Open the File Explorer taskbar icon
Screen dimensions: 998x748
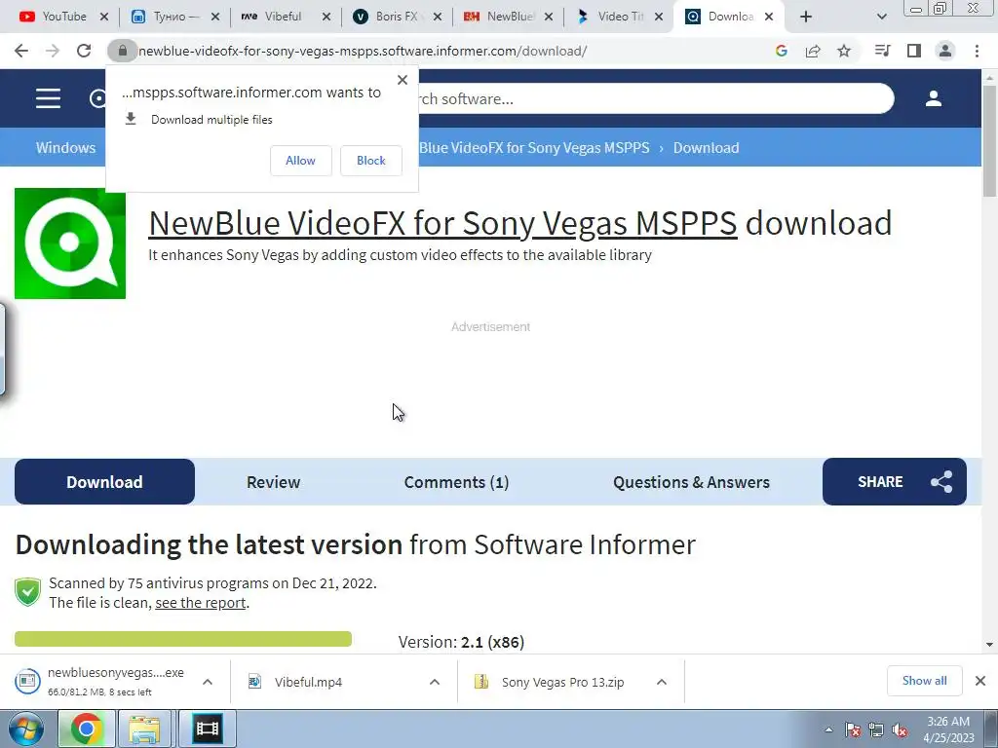pos(145,729)
